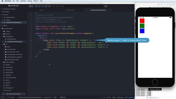Open the Apple menu
This screenshot has height=99, width=176.
(x=2, y=1)
